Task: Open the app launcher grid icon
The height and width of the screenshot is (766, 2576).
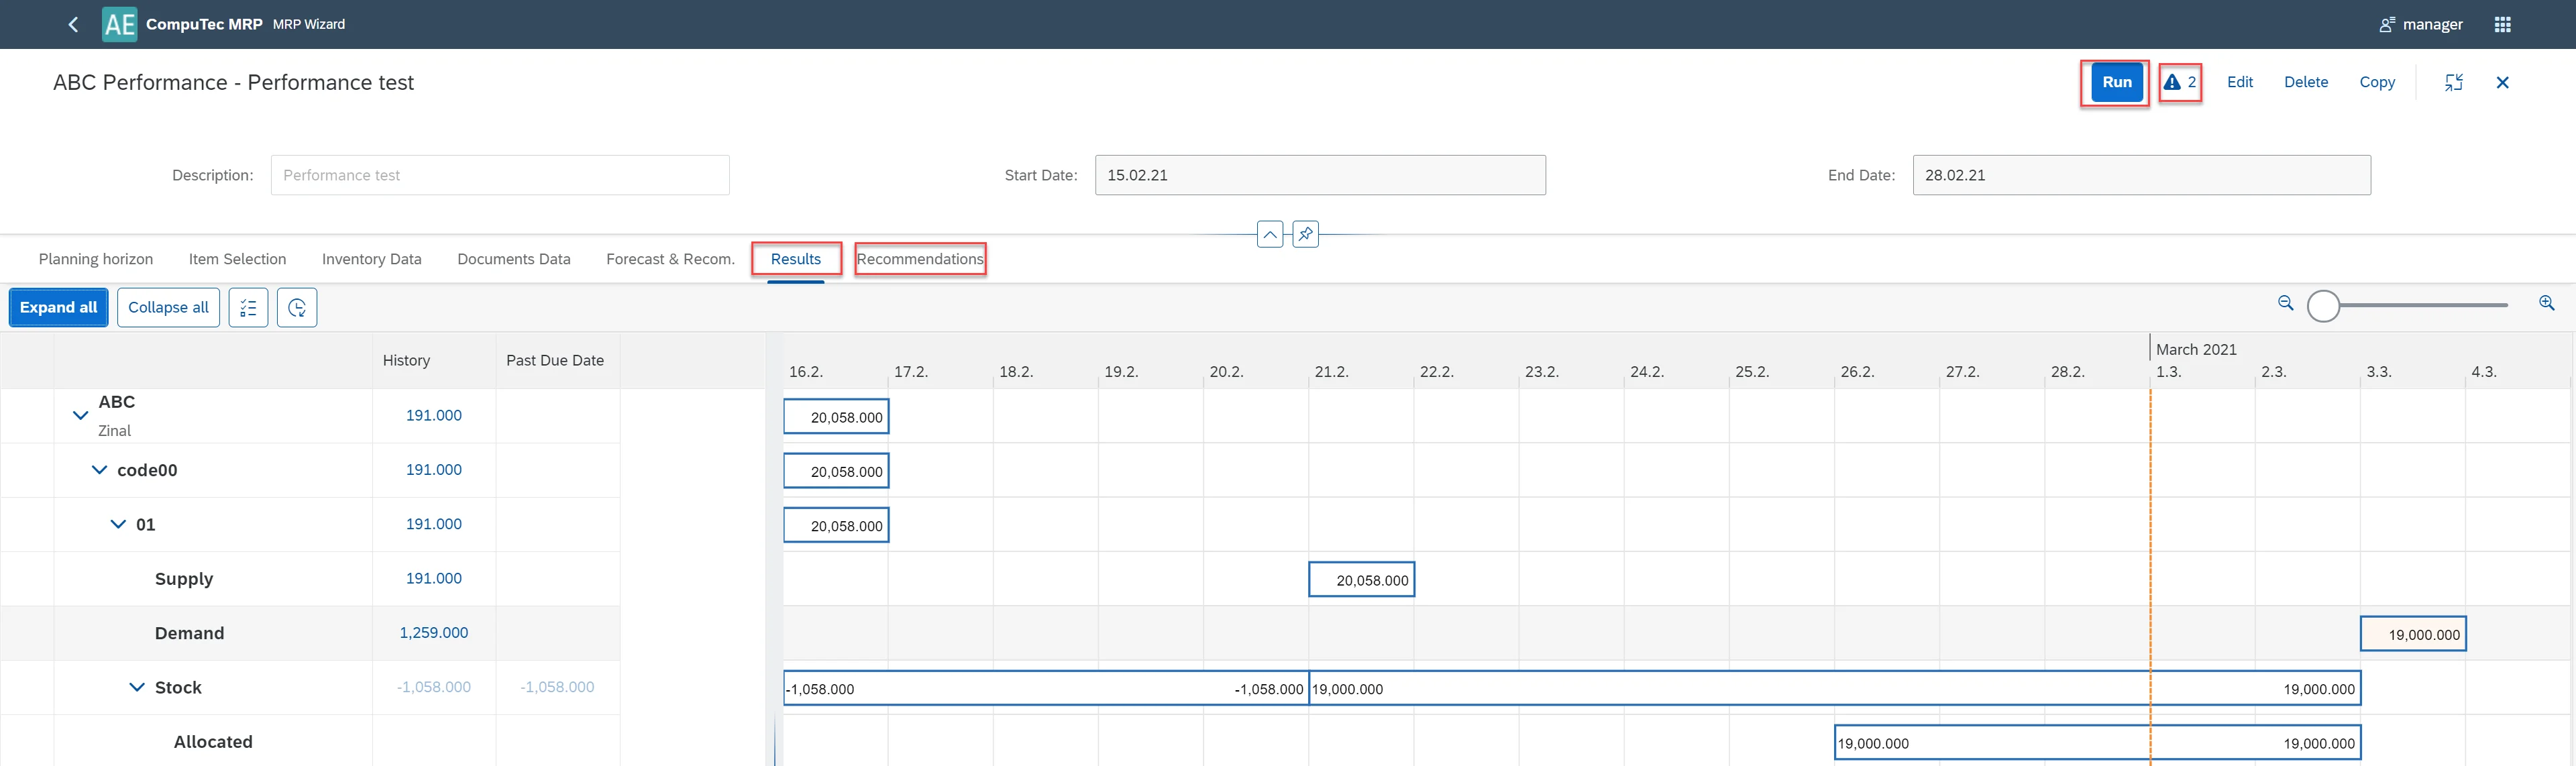Action: coord(2502,24)
